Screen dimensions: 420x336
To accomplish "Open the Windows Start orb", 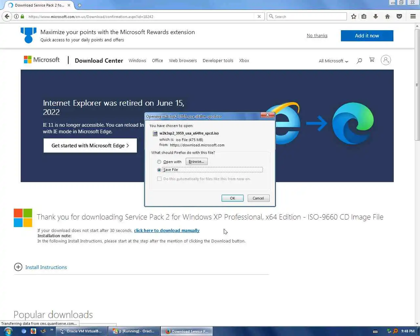I will 8,331.
